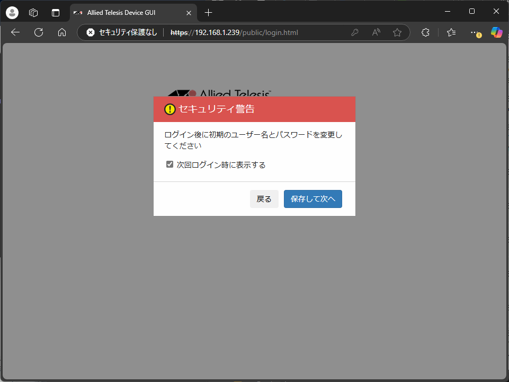Image resolution: width=509 pixels, height=382 pixels.
Task: Click the browser back arrow button
Action: 15,32
